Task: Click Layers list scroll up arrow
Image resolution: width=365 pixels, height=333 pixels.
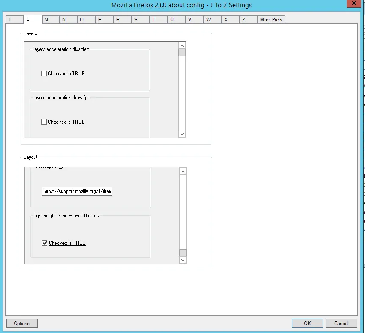Action: pos(182,45)
